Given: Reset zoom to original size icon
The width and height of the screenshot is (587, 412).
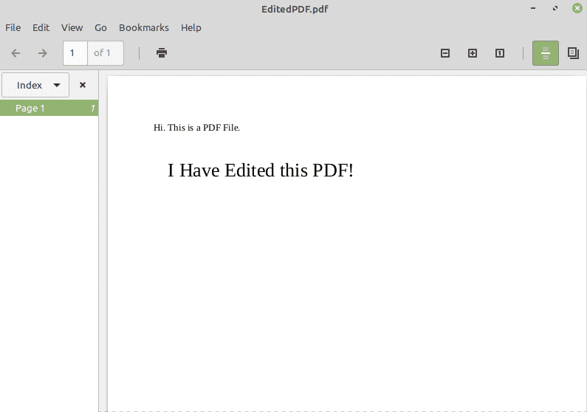Looking at the screenshot, I should click(x=500, y=53).
